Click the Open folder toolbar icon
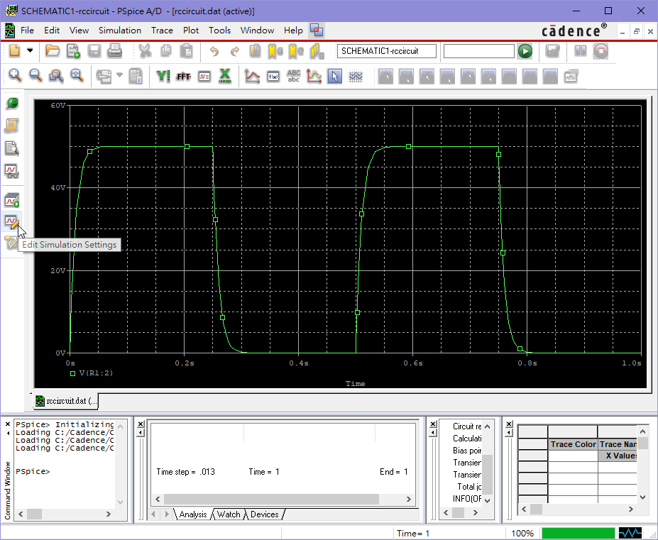 [53, 51]
